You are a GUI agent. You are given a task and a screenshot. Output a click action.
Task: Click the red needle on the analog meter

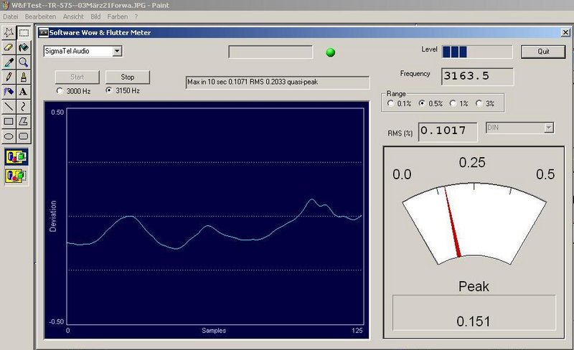click(x=453, y=222)
